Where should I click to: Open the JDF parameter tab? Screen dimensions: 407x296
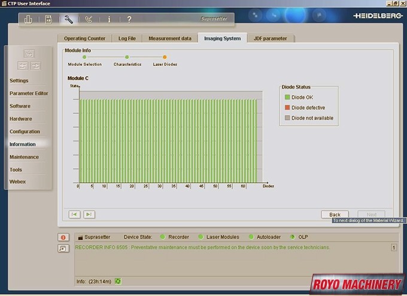click(x=270, y=38)
